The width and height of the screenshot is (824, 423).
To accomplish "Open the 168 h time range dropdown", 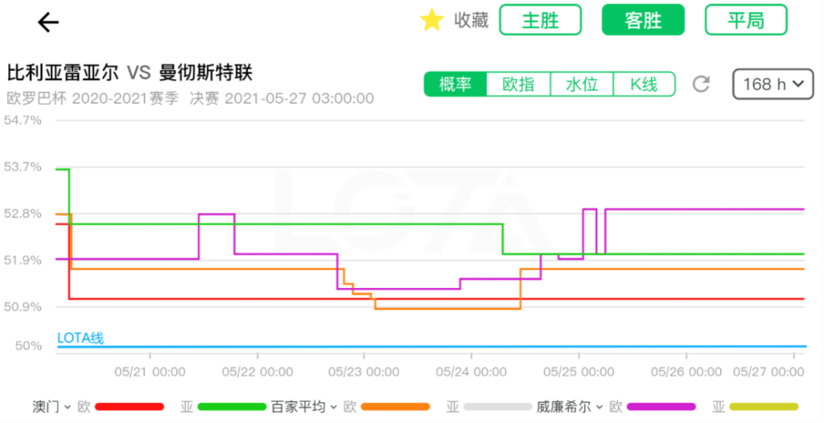I will tap(773, 84).
